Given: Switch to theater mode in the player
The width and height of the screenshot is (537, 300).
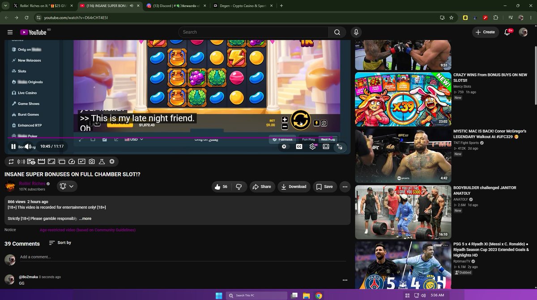Looking at the screenshot, I should [x=326, y=146].
